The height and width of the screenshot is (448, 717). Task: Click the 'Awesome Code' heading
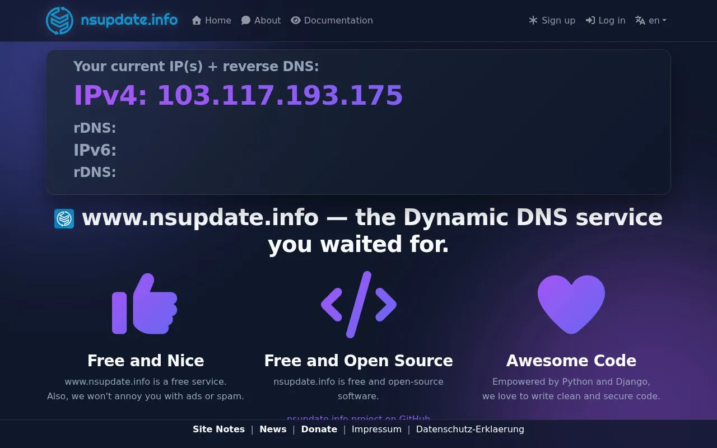(571, 361)
